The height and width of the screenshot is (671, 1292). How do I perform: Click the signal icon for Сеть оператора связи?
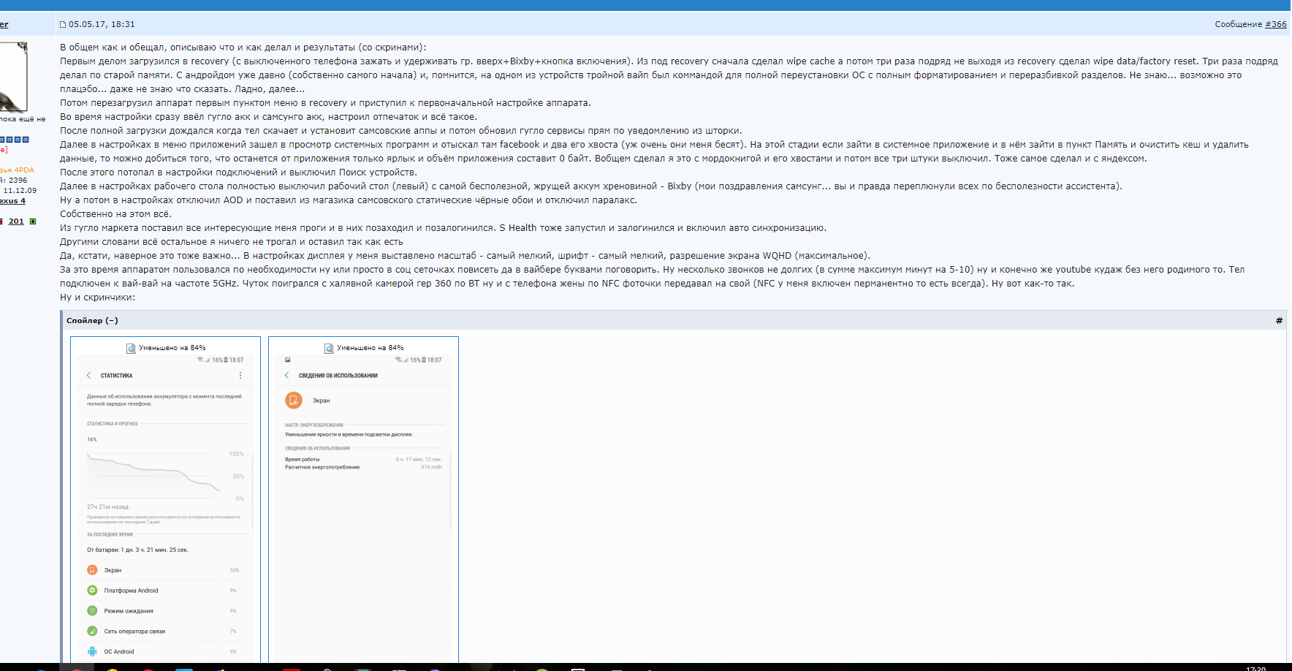pos(92,632)
